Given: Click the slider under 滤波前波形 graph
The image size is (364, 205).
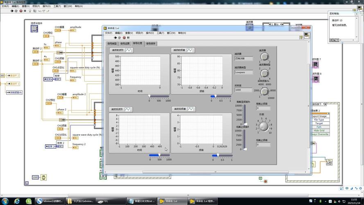Looking at the screenshot, I should [x=159, y=96].
